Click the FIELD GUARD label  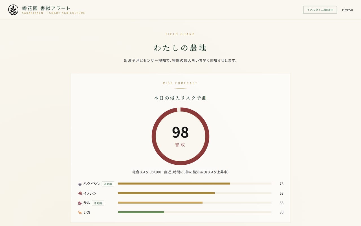pyautogui.click(x=180, y=34)
